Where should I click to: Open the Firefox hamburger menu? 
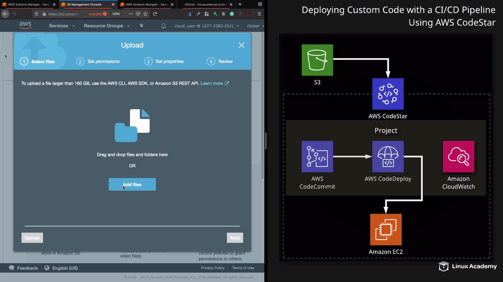click(259, 14)
